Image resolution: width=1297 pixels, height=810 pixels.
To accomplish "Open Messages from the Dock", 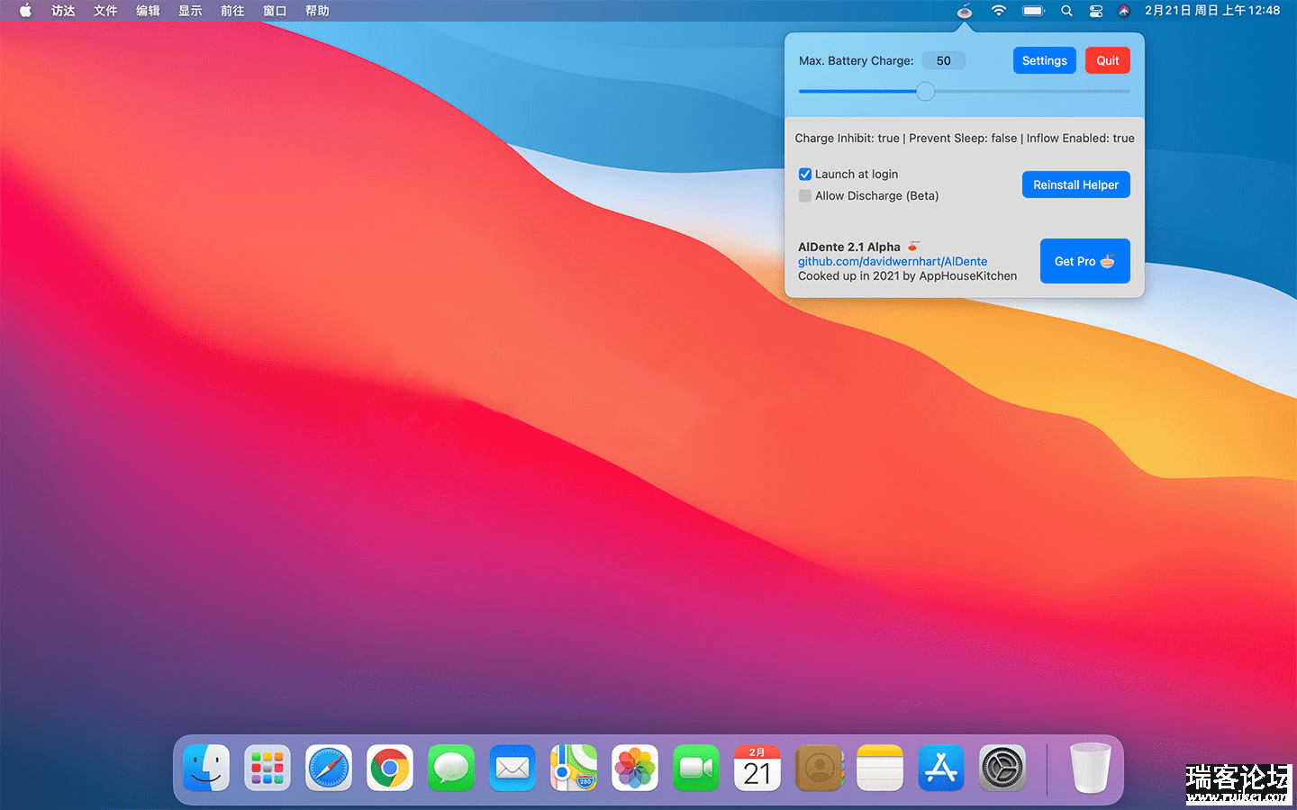I will [x=451, y=768].
